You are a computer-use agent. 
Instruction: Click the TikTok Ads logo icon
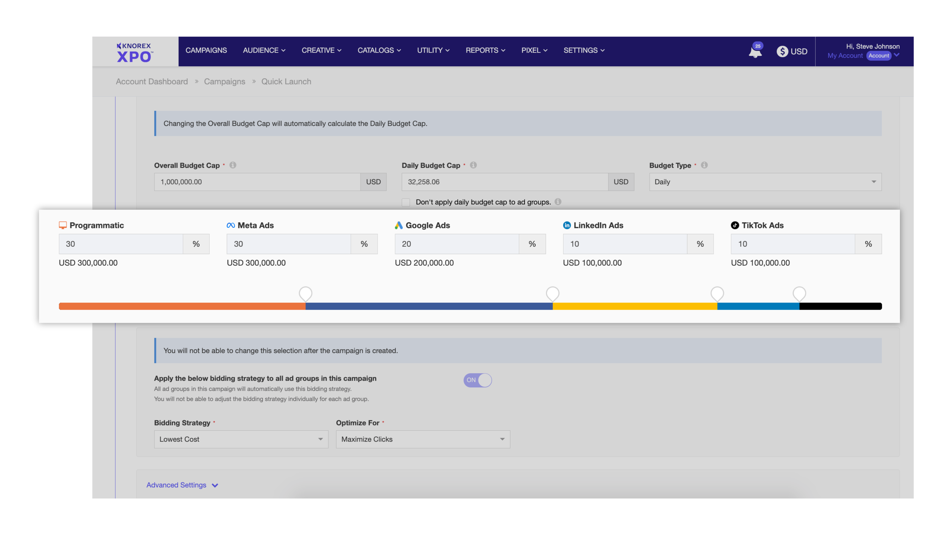pos(735,225)
